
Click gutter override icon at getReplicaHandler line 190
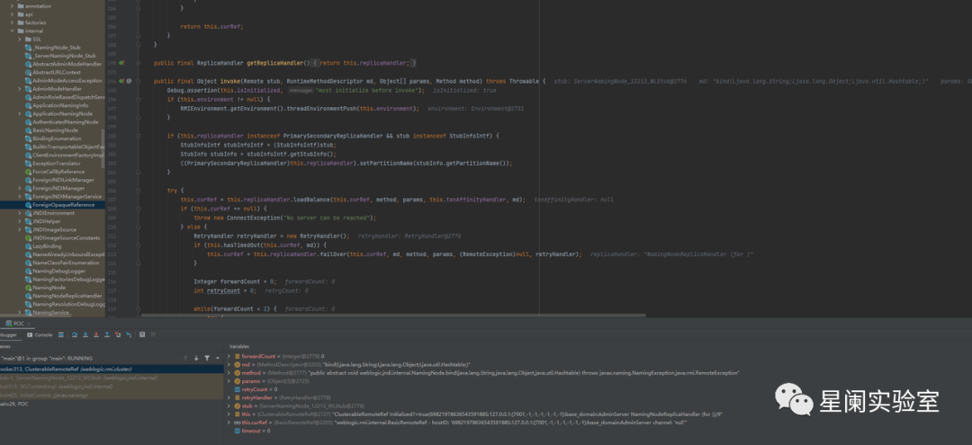[x=121, y=63]
